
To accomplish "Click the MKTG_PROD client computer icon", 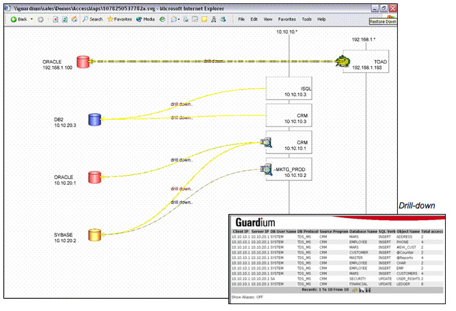I will click(x=266, y=170).
